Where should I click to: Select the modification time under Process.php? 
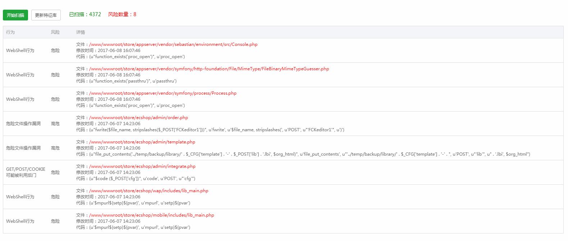pyautogui.click(x=108, y=99)
